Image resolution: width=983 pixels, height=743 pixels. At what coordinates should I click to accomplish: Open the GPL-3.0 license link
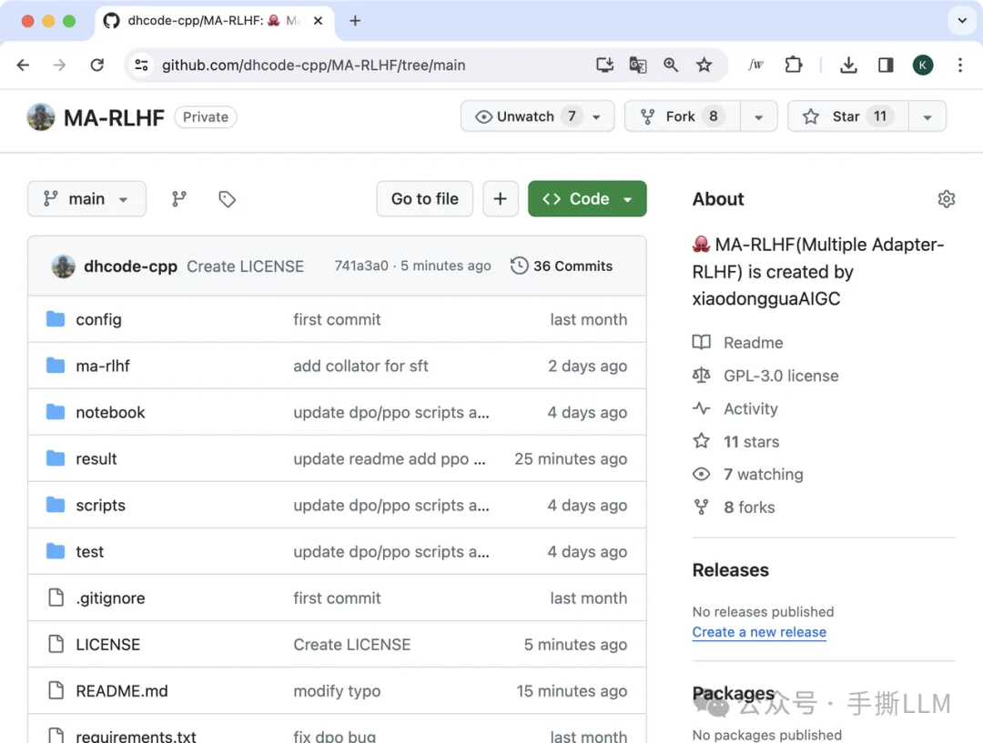click(781, 376)
